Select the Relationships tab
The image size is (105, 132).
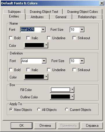click(87, 17)
